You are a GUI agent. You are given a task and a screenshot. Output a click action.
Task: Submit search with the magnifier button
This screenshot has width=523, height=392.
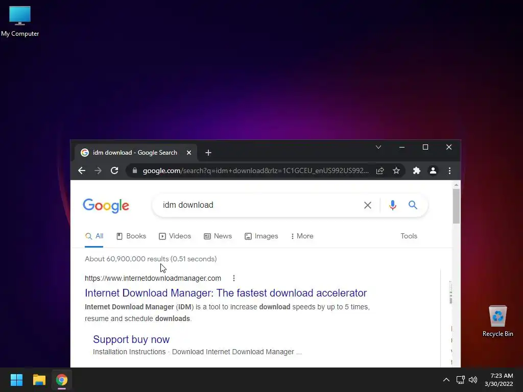(413, 205)
